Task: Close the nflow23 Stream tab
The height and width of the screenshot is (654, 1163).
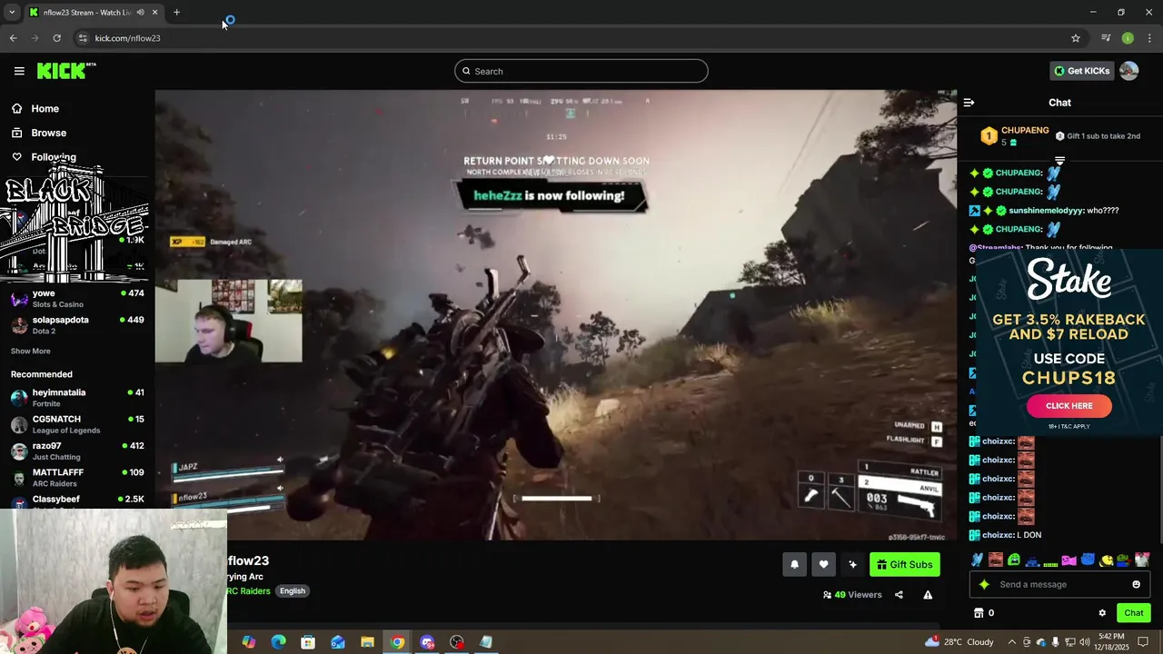Action: click(154, 13)
